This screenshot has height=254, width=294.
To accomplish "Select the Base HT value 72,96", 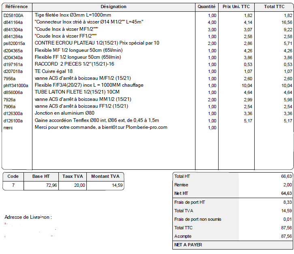I will [x=52, y=185].
